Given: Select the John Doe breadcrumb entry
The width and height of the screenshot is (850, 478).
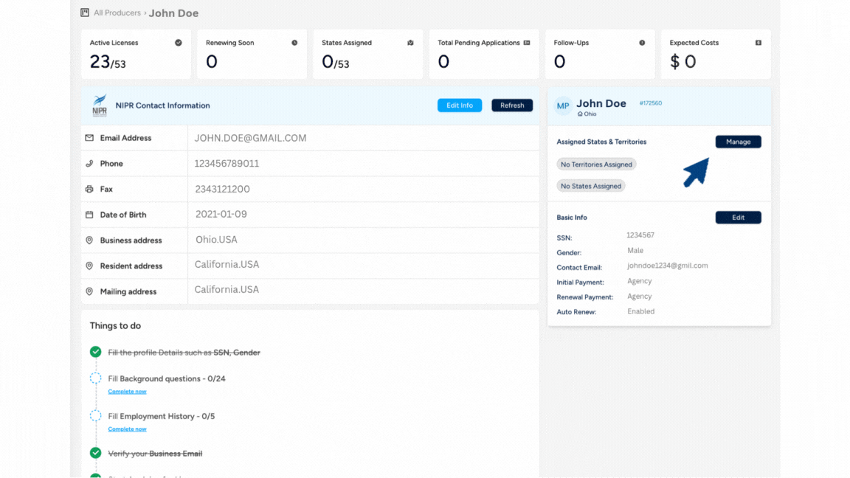Looking at the screenshot, I should click(x=173, y=13).
